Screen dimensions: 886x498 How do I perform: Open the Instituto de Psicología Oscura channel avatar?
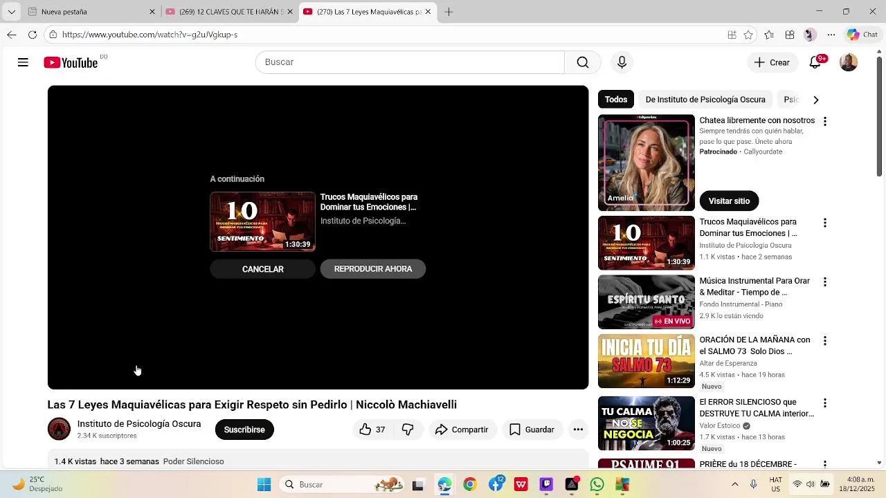point(59,429)
